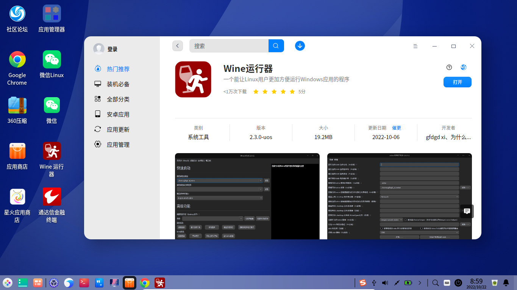Click the category value 系统工具
517x290 pixels.
[198, 137]
